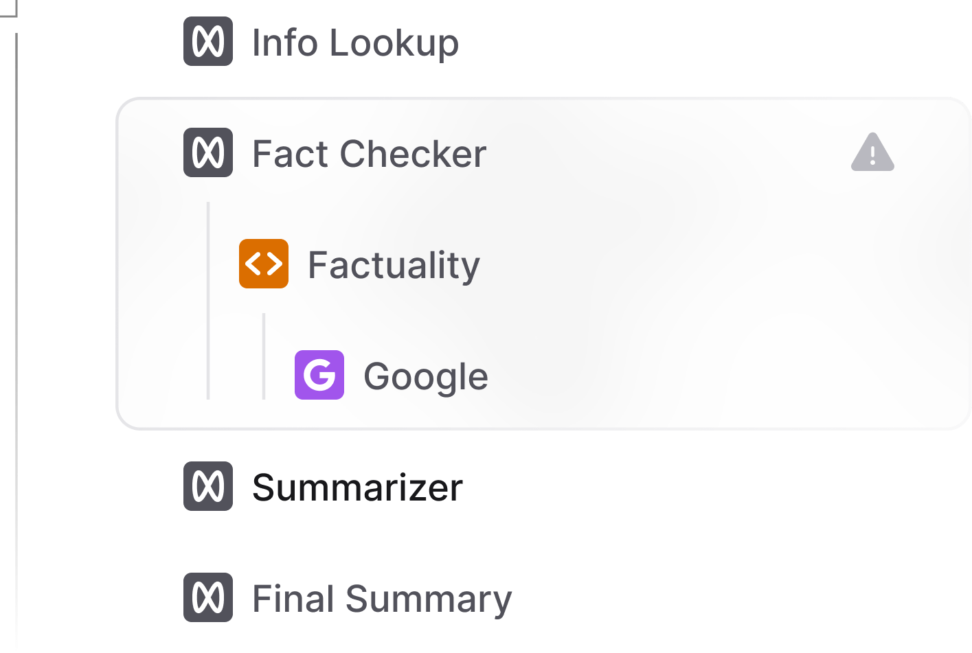Image resolution: width=972 pixels, height=653 pixels.
Task: Click empty row space right of Summarizer
Action: pos(687,486)
